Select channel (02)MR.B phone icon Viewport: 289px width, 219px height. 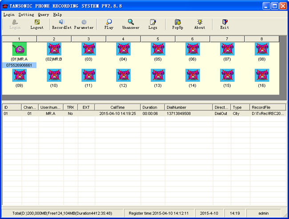click(54, 49)
